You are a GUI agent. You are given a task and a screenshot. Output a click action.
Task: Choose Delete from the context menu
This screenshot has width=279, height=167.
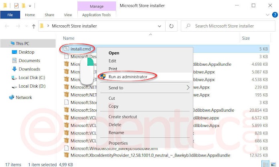click(115, 125)
